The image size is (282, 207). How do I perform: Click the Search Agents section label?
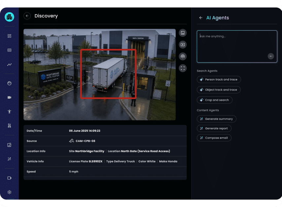coord(207,71)
